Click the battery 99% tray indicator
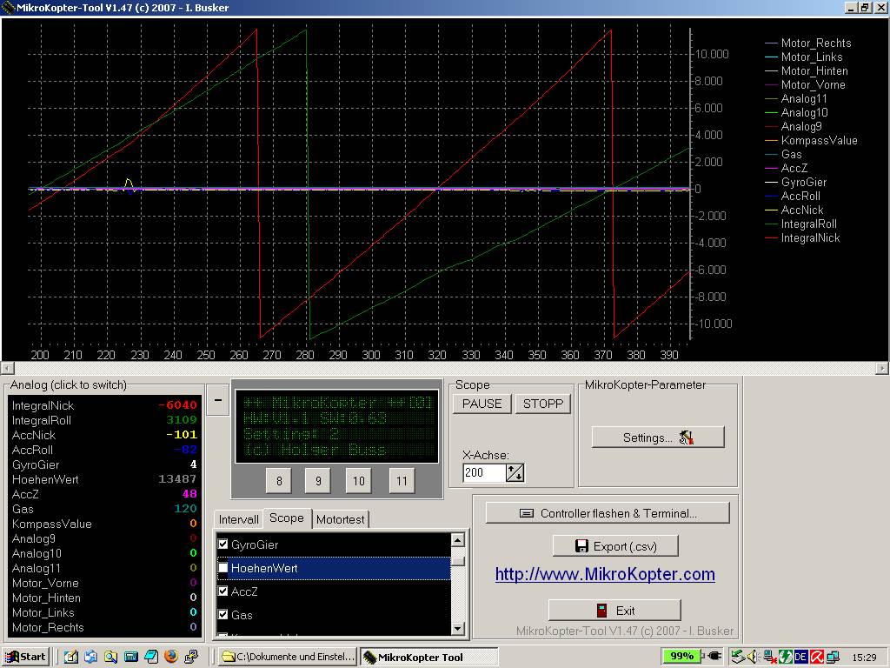Screen dimensions: 890x668 [x=681, y=657]
